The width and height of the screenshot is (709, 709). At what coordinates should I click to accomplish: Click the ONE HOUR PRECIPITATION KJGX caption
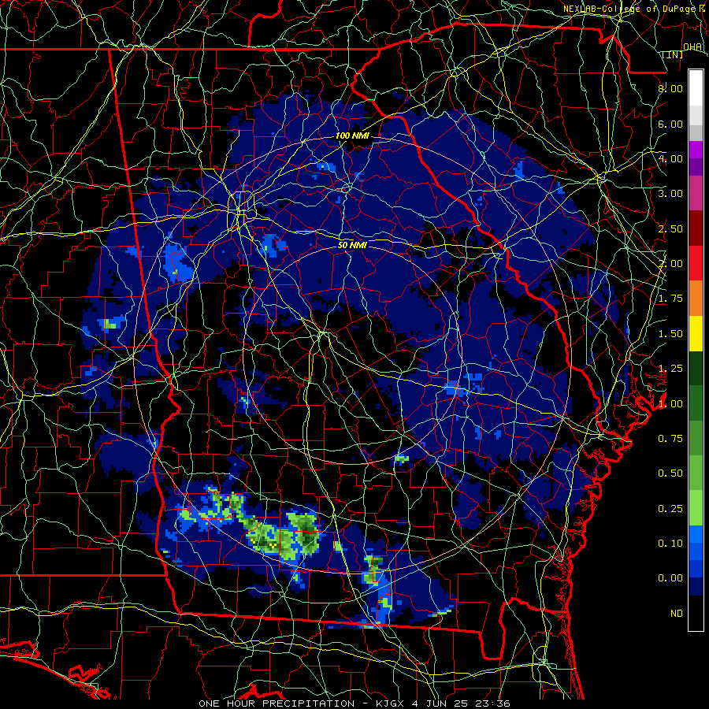(354, 703)
